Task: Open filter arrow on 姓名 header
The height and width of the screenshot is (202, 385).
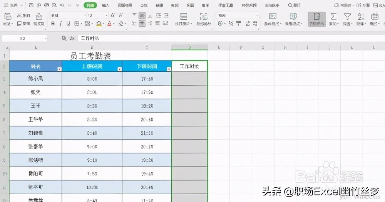Action: coord(59,69)
